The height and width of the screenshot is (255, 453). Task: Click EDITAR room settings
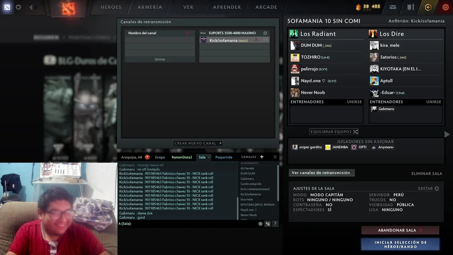[429, 188]
